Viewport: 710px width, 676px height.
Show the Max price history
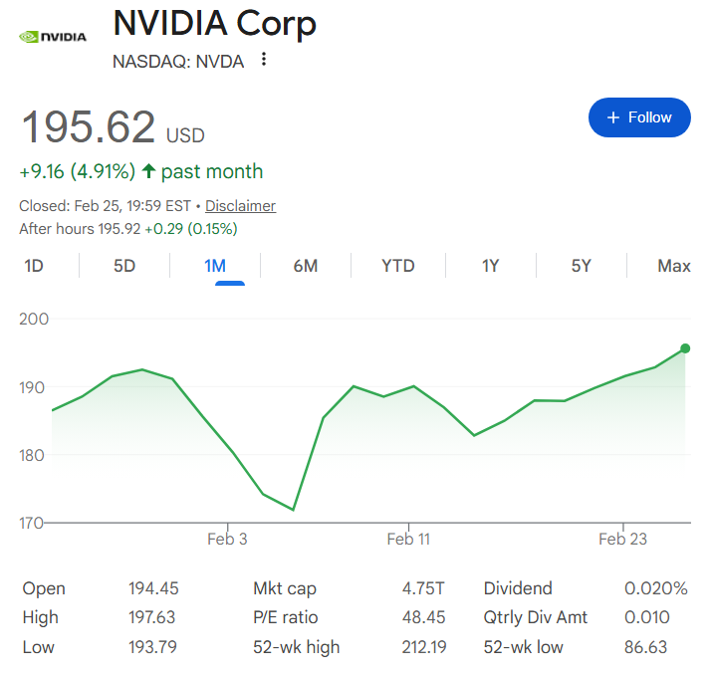click(674, 266)
